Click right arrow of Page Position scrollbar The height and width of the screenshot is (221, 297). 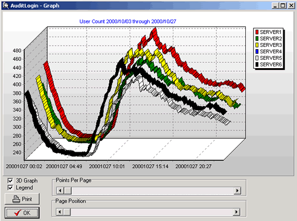click(x=236, y=212)
